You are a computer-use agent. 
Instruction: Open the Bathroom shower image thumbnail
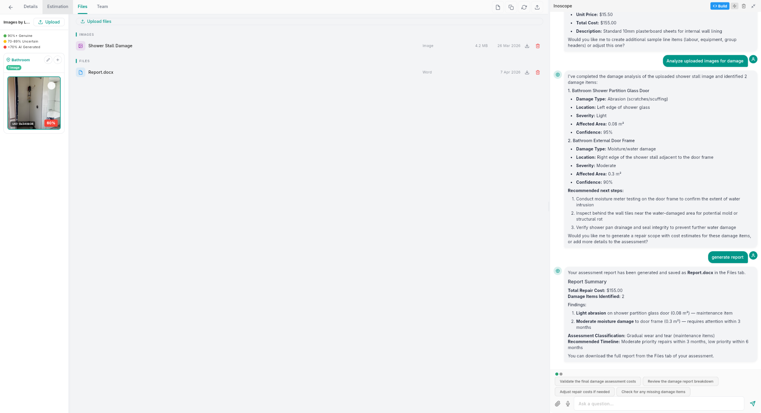[34, 103]
